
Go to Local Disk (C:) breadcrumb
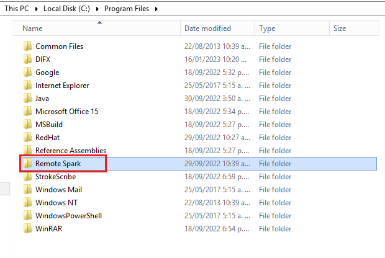66,9
